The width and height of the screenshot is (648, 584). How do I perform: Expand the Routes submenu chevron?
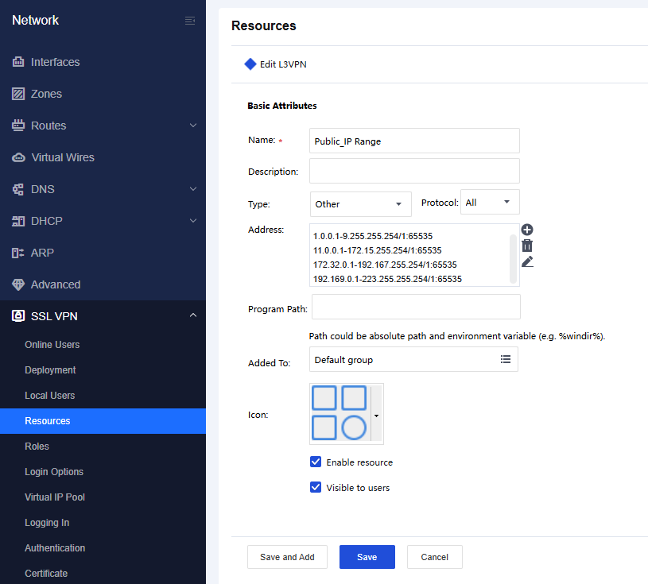[193, 126]
